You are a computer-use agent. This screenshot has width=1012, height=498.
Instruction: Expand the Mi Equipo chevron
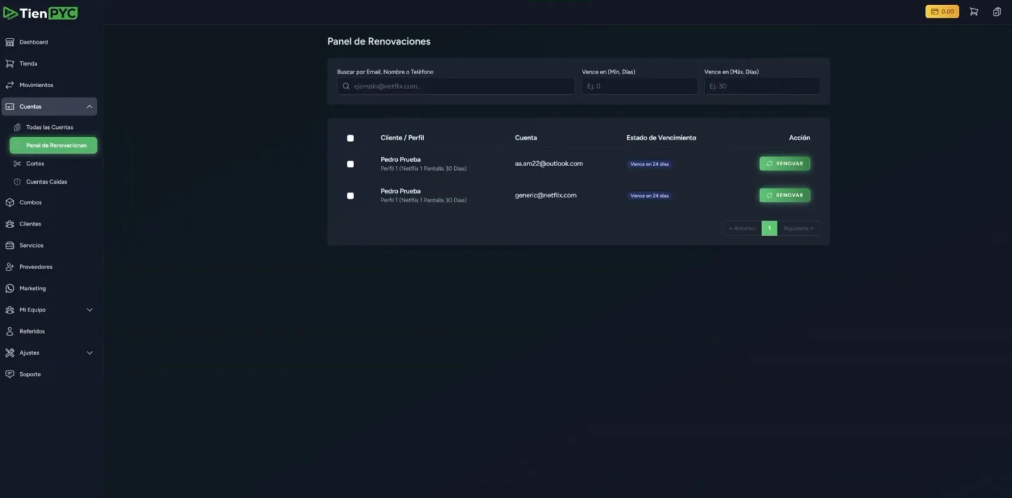tap(89, 310)
